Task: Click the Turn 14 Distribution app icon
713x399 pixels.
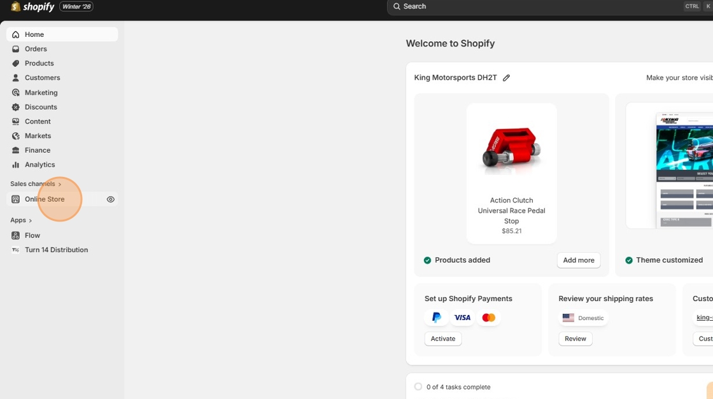Action: (15, 250)
